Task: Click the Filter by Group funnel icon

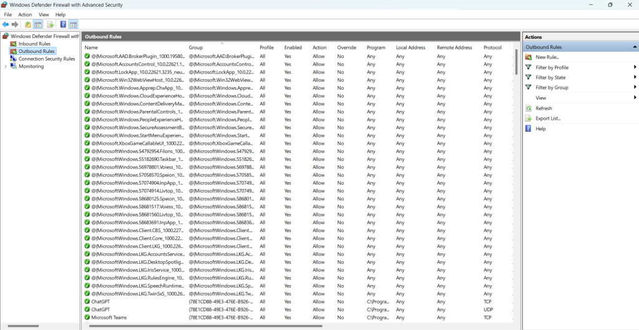Action: pyautogui.click(x=529, y=87)
